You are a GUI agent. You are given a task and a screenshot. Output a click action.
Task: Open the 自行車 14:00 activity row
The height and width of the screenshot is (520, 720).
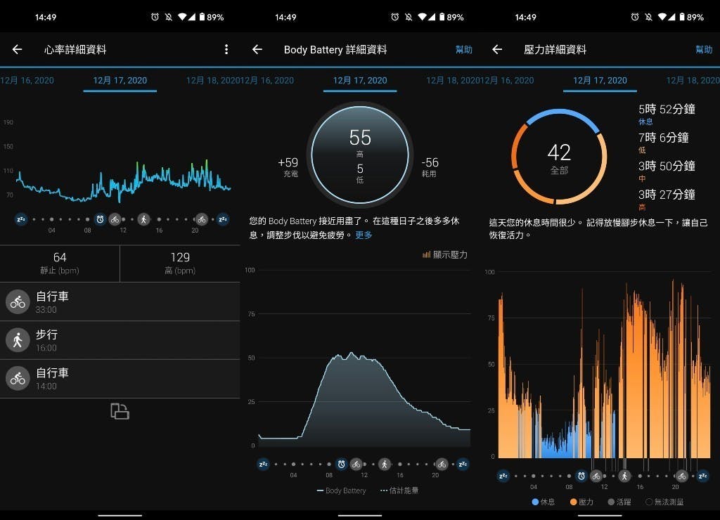[120, 378]
